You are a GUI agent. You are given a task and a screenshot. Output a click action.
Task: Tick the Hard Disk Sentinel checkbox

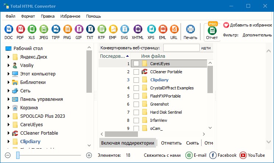click(x=136, y=112)
